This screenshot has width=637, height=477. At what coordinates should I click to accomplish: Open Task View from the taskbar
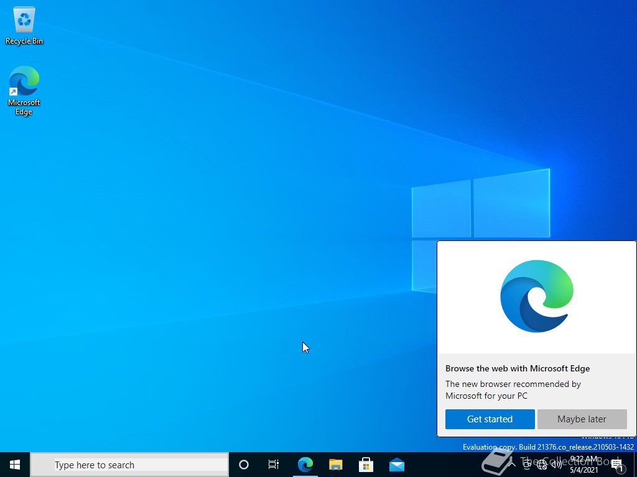click(274, 465)
